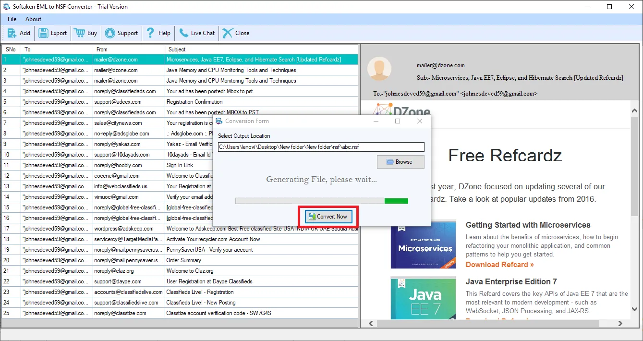Select email from noreply@hoobly.com
This screenshot has width=643, height=341.
(x=108, y=165)
